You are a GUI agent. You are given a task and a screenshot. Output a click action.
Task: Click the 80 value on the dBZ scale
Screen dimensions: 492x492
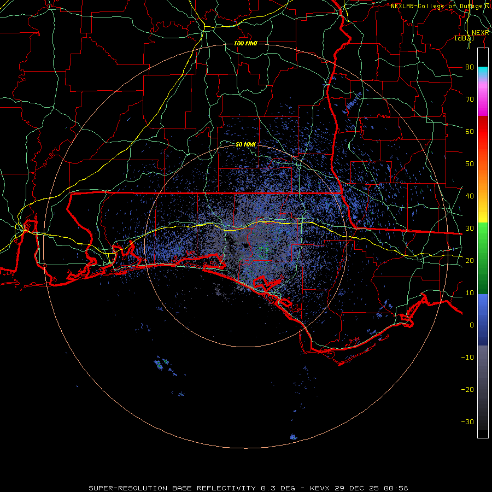pos(470,67)
